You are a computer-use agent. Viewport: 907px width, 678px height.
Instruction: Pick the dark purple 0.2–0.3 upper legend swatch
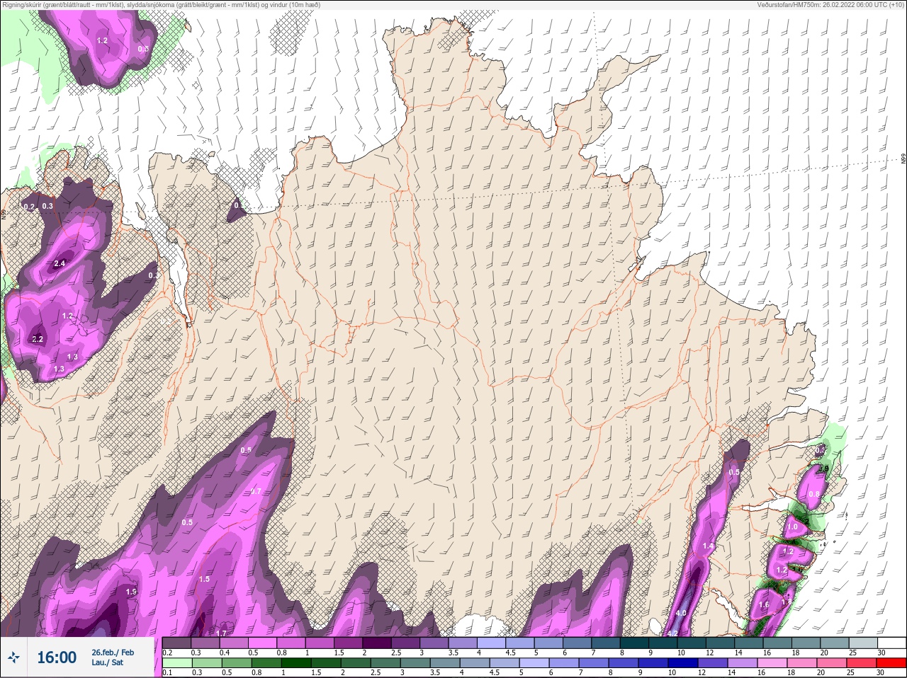pos(176,643)
